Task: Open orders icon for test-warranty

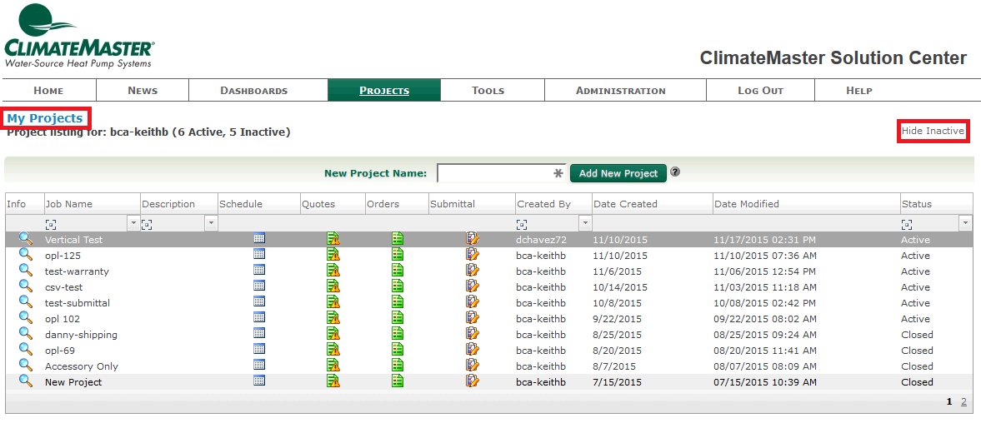Action: (x=398, y=271)
